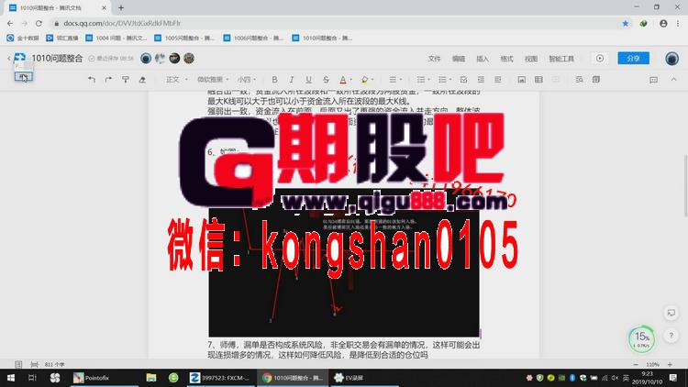Open the 编辑 menu
Screen dimensions: 688x387
pyautogui.click(x=459, y=59)
